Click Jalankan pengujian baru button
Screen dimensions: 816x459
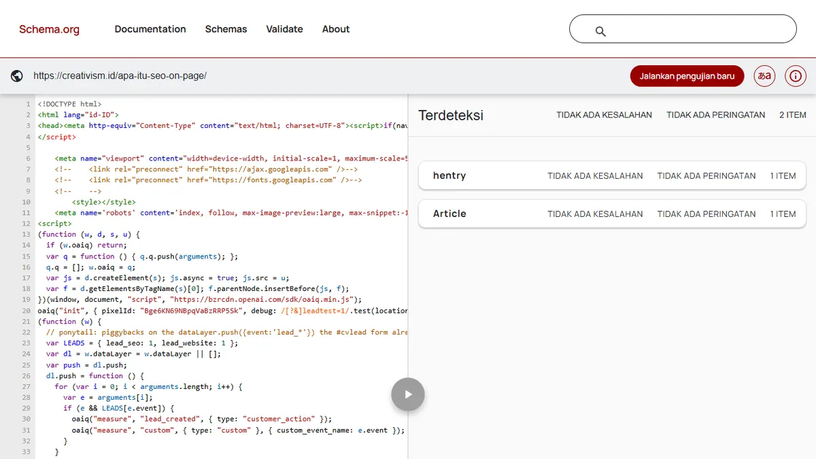pyautogui.click(x=687, y=75)
